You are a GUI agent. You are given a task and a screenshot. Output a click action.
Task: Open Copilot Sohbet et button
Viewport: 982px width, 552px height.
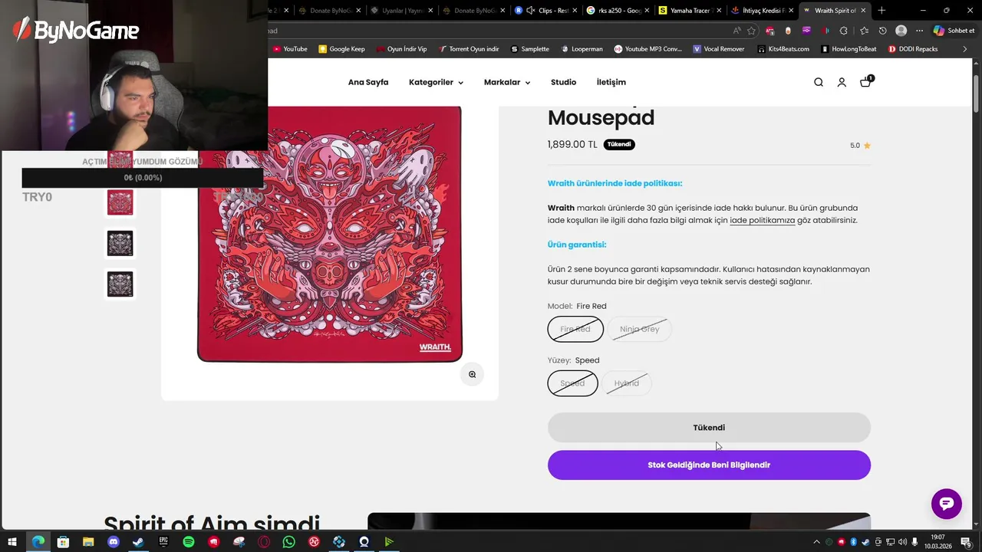[954, 31]
